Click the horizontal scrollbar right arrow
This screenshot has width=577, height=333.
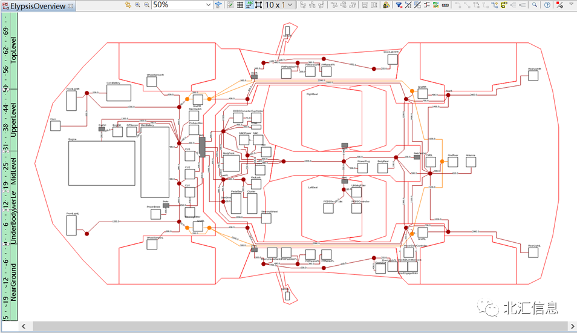[572, 326]
